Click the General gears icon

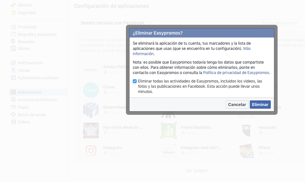[x=13, y=5]
